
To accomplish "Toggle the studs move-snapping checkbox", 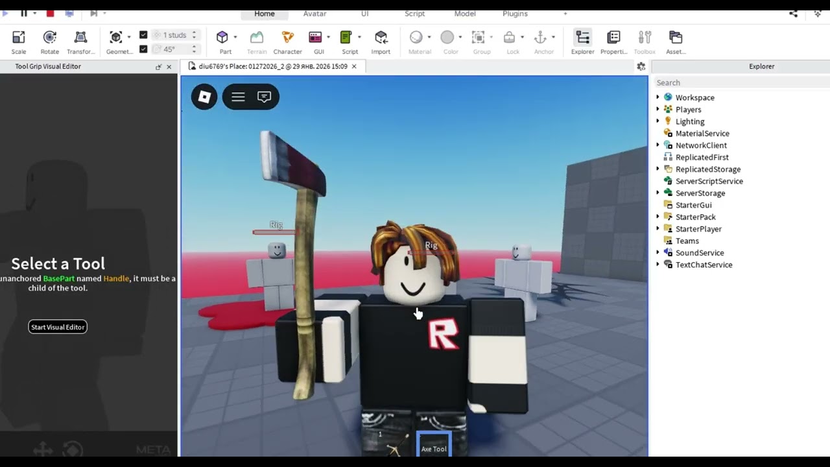I will pyautogui.click(x=143, y=35).
